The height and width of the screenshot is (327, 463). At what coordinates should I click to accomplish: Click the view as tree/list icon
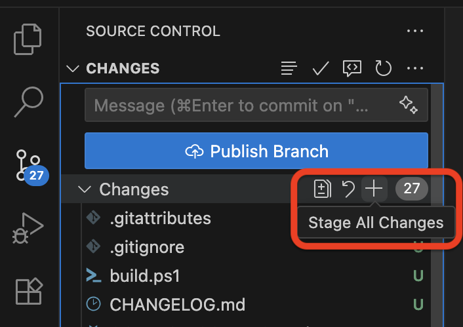[289, 68]
